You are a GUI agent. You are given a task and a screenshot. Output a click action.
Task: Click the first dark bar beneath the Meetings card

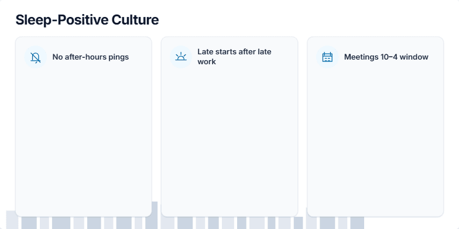327,223
